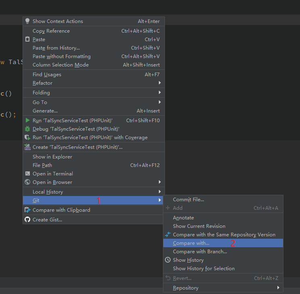
Task: Select Paste without Formatting
Action: 94,56
